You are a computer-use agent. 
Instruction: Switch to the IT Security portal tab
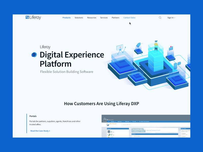[134, 121]
